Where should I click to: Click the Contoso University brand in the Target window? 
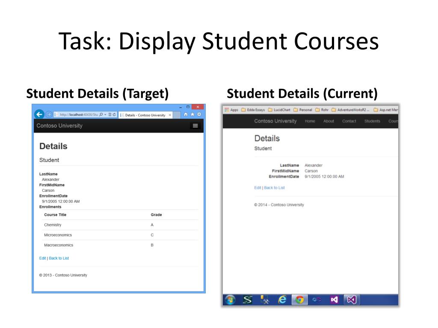point(59,126)
